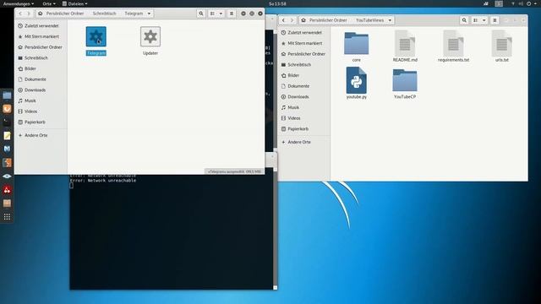Open Maltego (M icon) in the dock
This screenshot has width=541, height=304.
coord(7,149)
